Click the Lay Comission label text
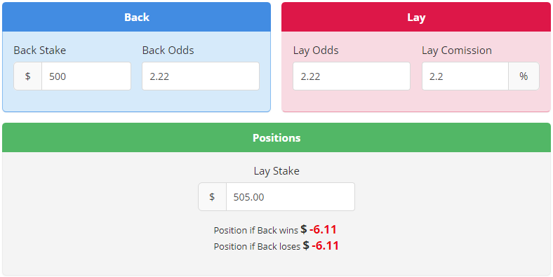 pyautogui.click(x=457, y=50)
